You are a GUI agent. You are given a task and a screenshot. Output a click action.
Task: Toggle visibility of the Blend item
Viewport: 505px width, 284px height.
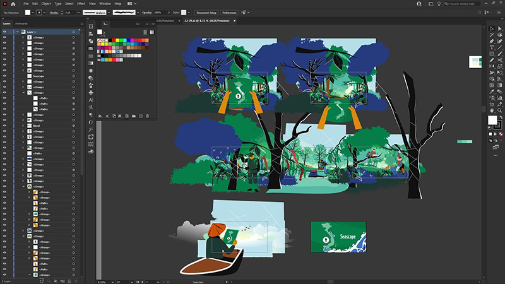pyautogui.click(x=4, y=126)
